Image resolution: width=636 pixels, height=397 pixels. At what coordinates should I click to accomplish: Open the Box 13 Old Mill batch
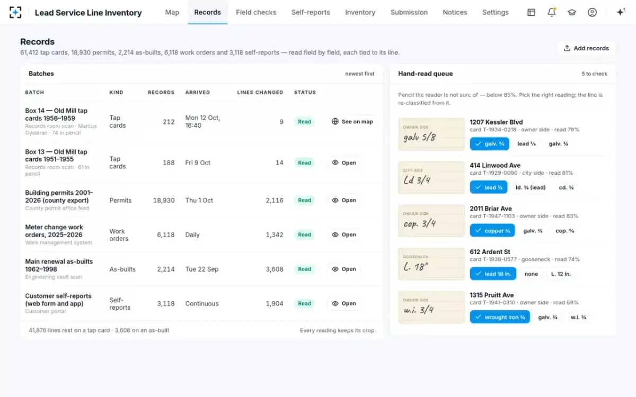click(344, 163)
